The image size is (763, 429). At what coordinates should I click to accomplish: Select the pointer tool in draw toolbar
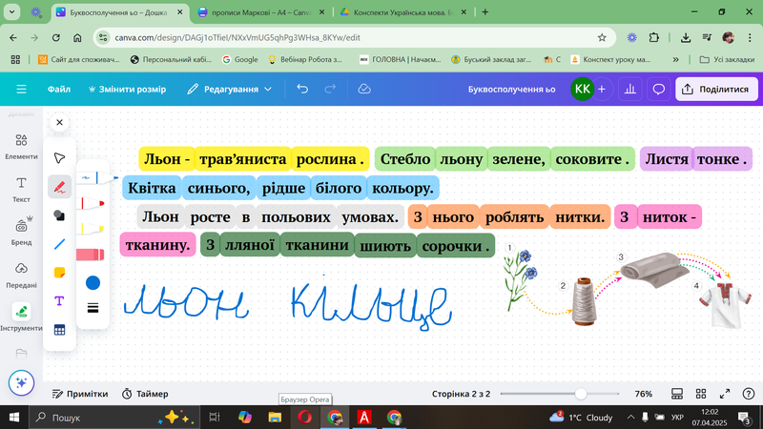(59, 158)
